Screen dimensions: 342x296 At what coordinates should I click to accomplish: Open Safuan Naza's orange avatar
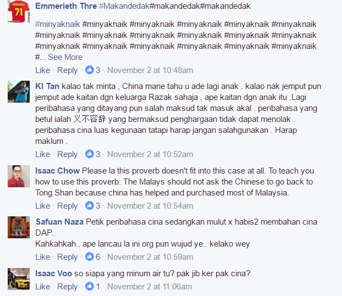coord(19,227)
